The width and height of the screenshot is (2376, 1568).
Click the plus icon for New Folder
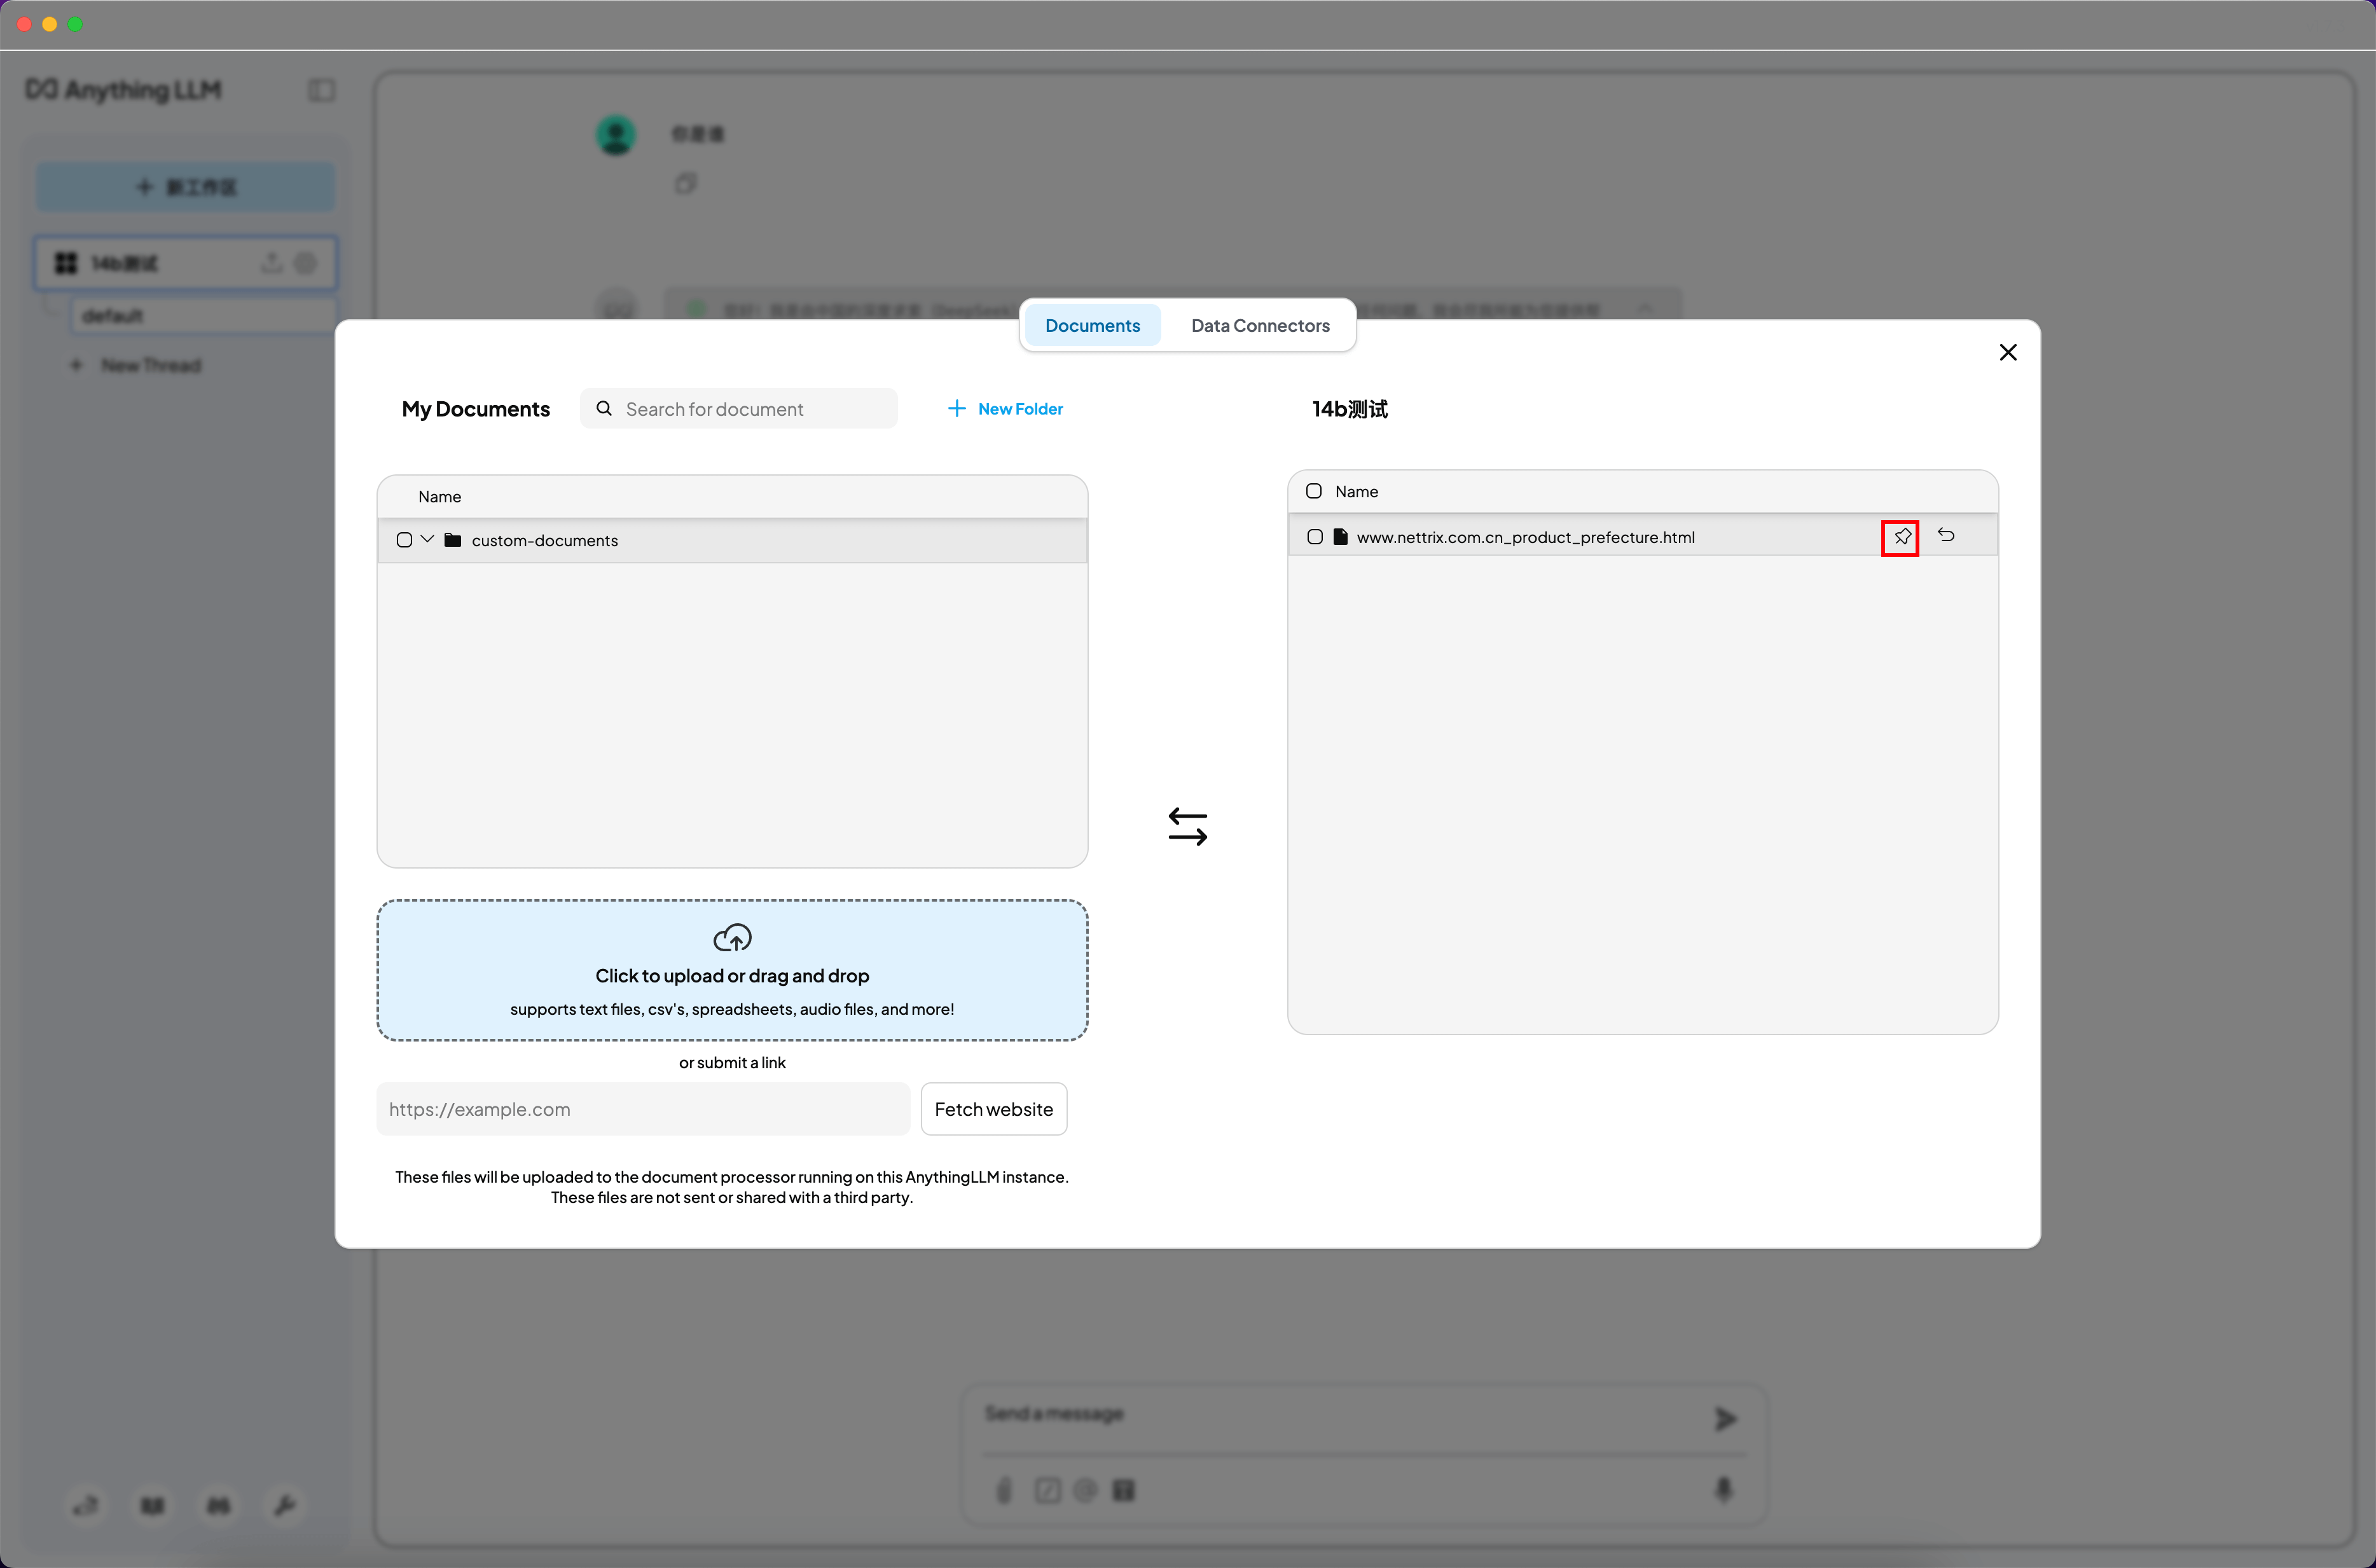tap(957, 409)
